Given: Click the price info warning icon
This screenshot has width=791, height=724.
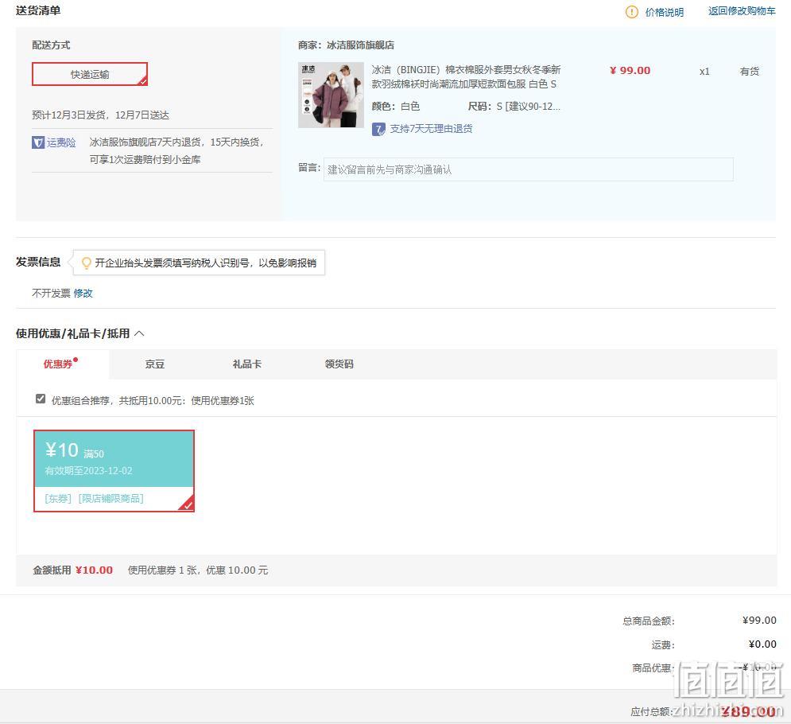Looking at the screenshot, I should (x=631, y=12).
